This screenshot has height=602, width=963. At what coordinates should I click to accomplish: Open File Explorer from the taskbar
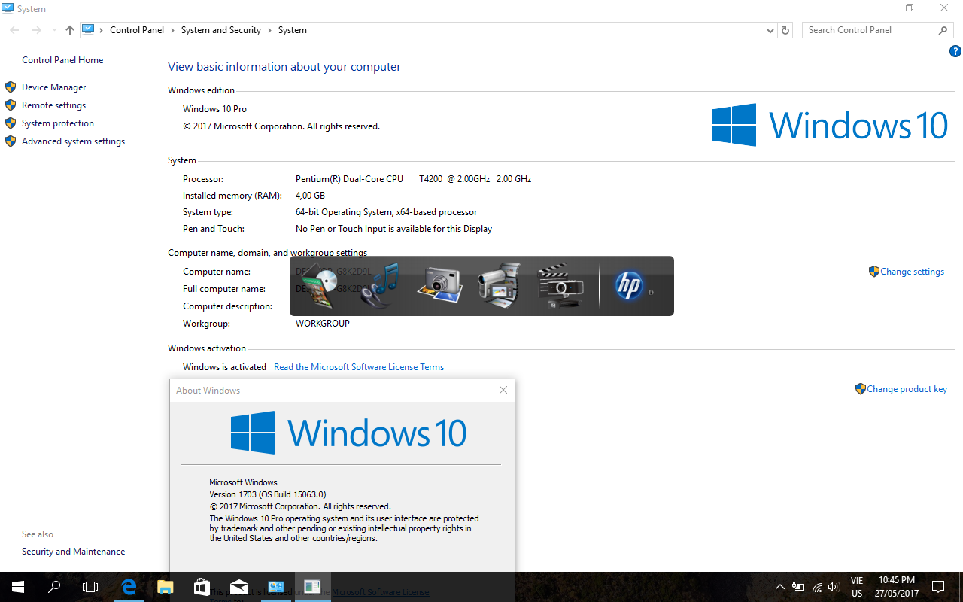(x=166, y=587)
